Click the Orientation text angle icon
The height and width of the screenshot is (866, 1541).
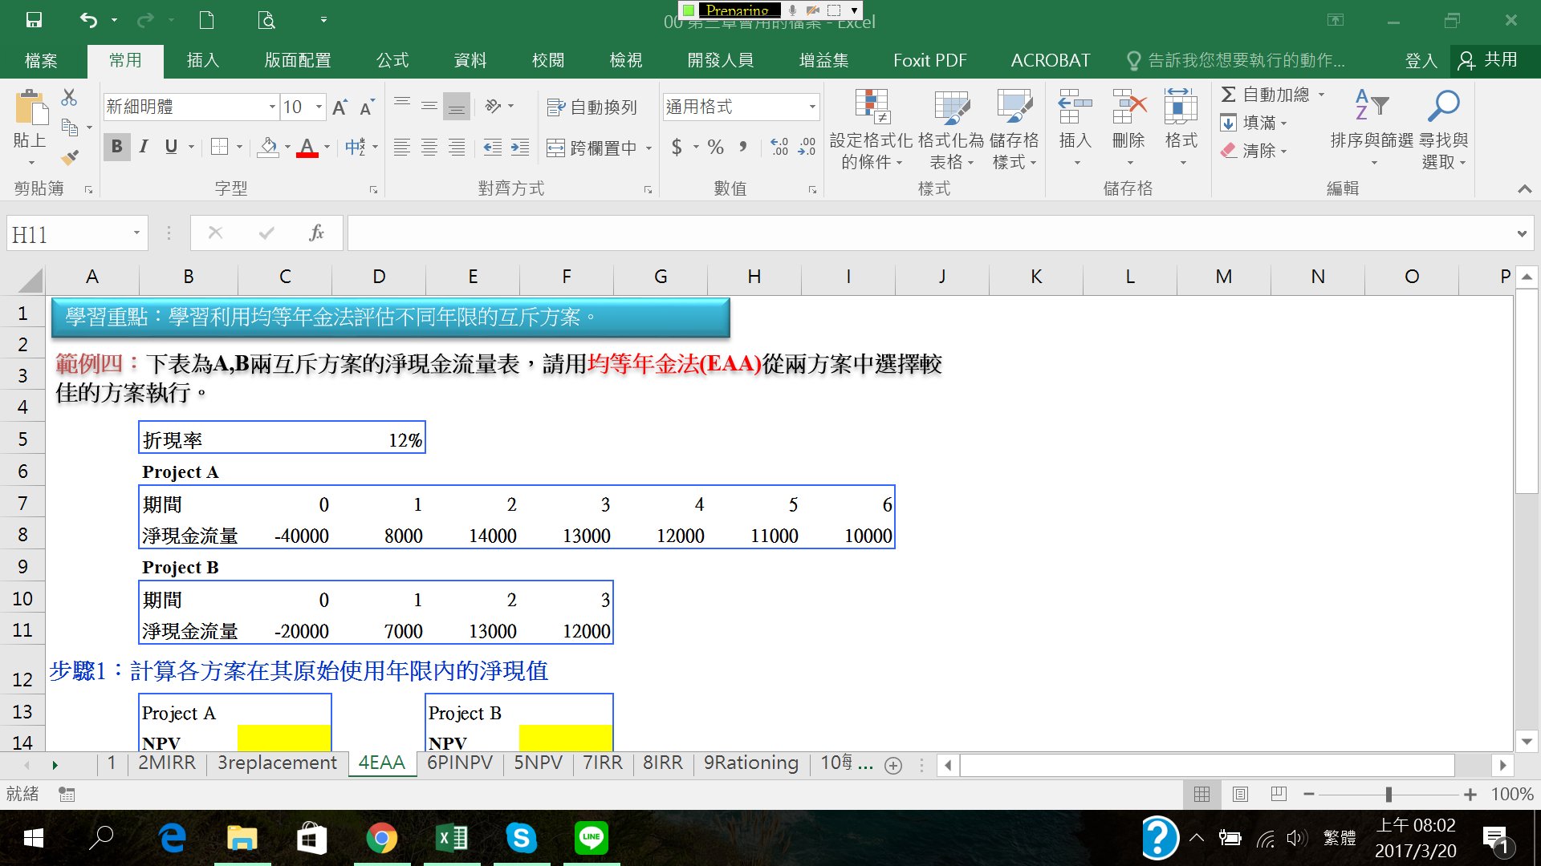point(493,106)
